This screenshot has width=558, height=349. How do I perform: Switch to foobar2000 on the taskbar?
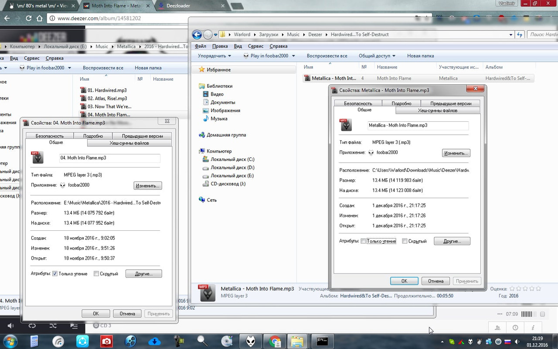click(251, 341)
